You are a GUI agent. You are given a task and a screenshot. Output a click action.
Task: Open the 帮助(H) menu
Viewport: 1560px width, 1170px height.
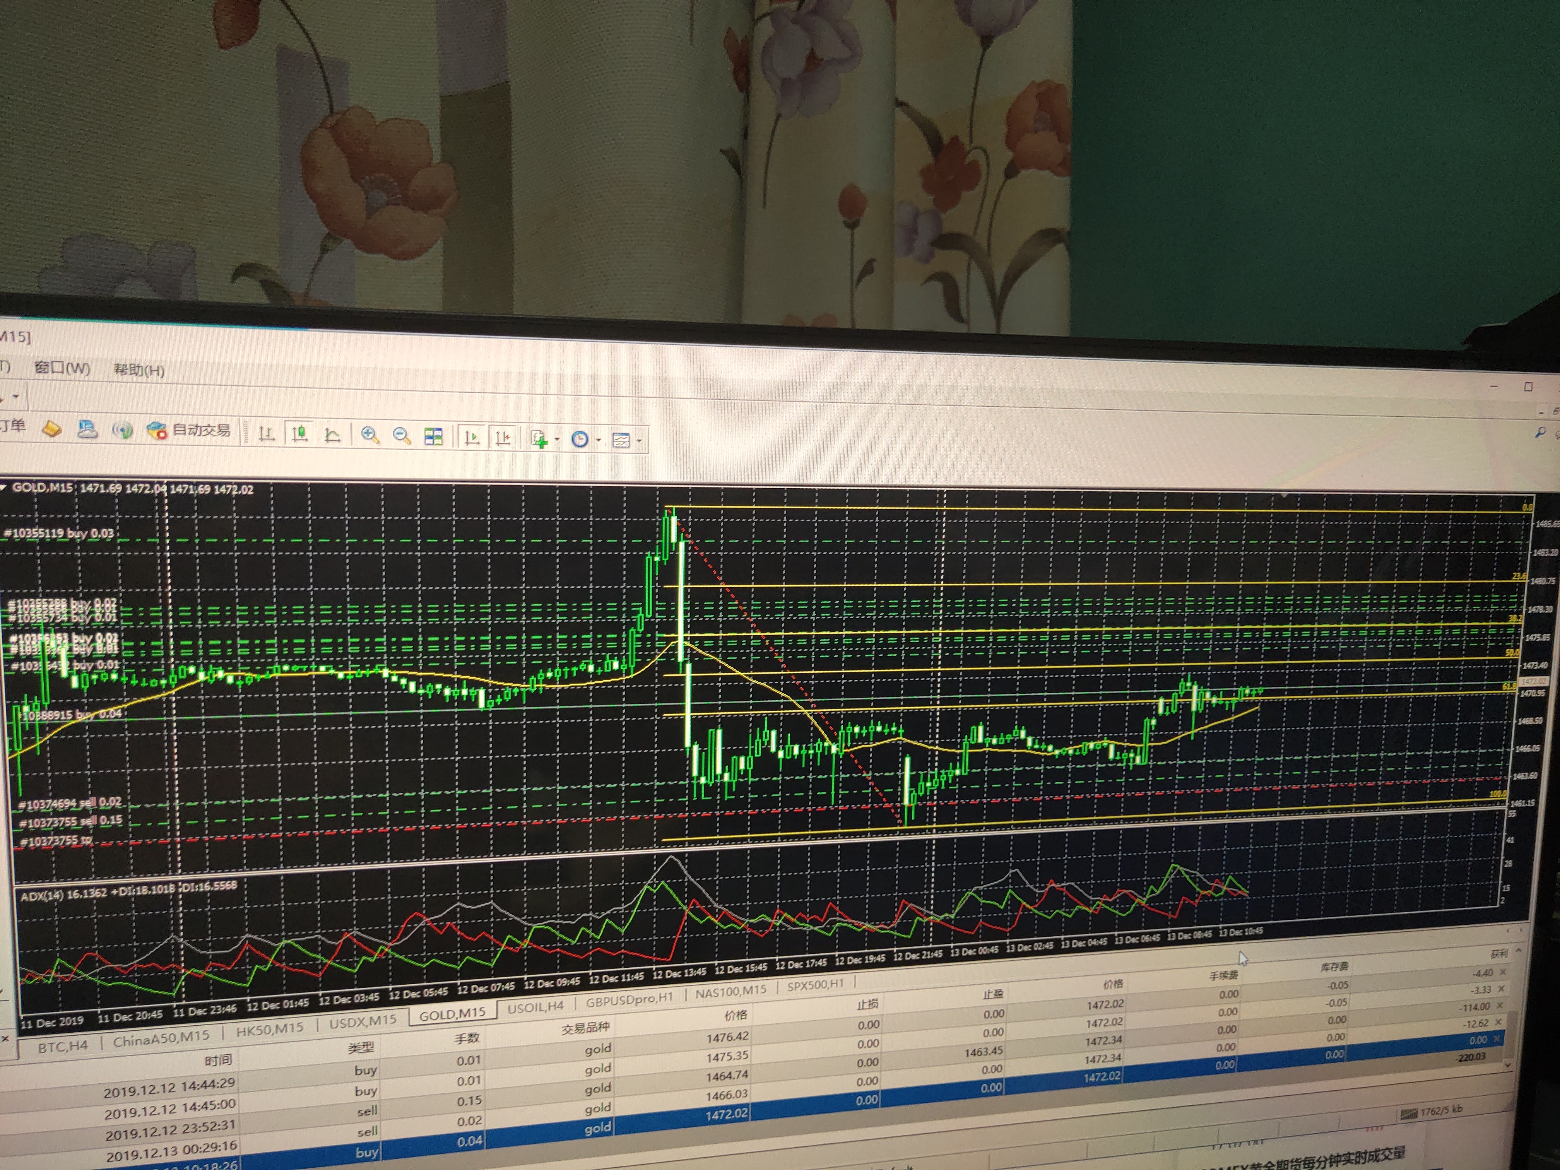139,369
